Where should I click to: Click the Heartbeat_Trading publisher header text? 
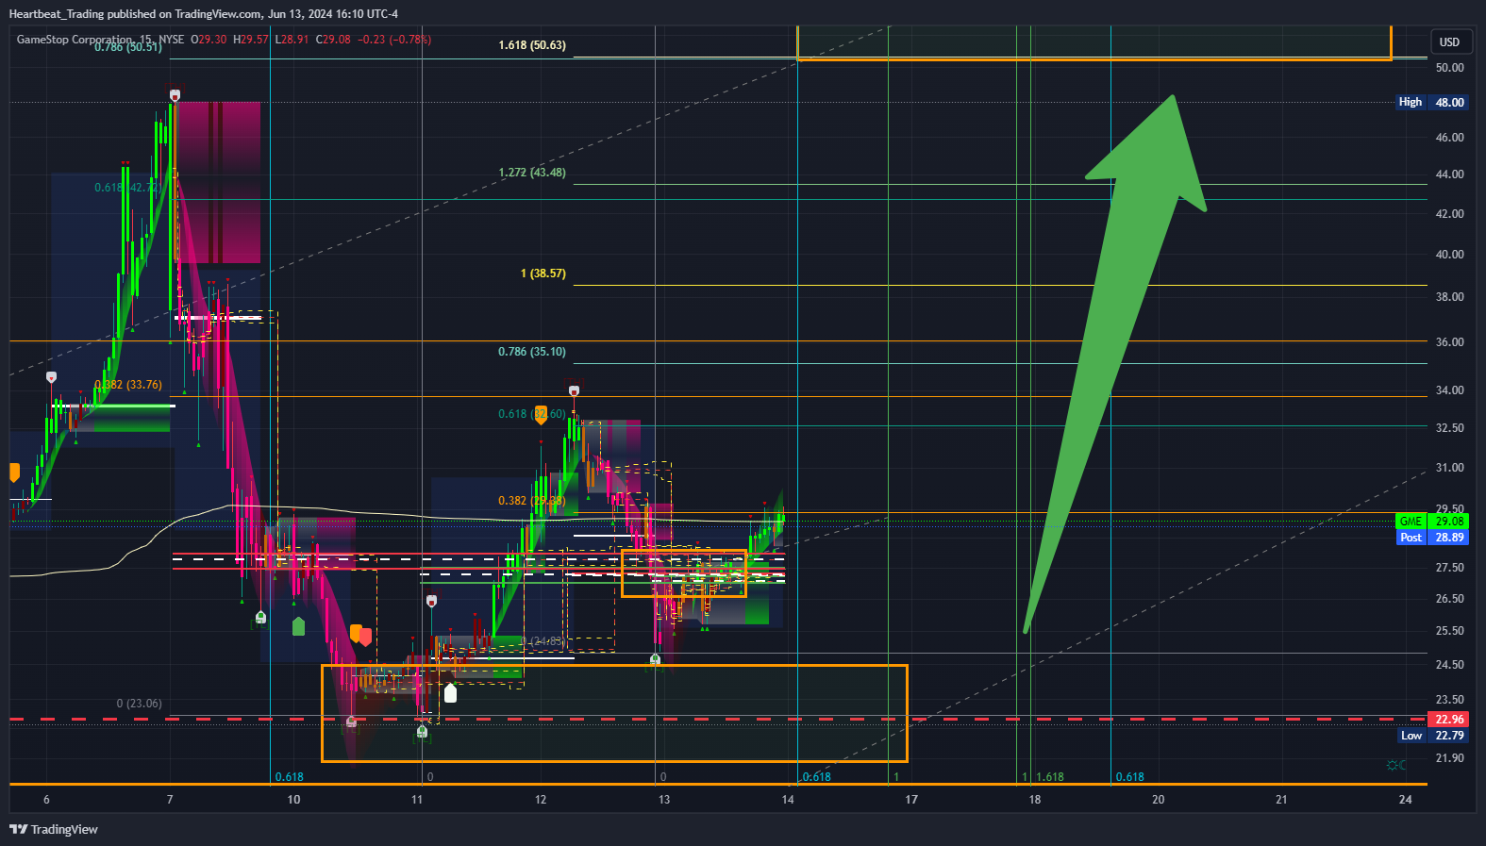(x=204, y=14)
